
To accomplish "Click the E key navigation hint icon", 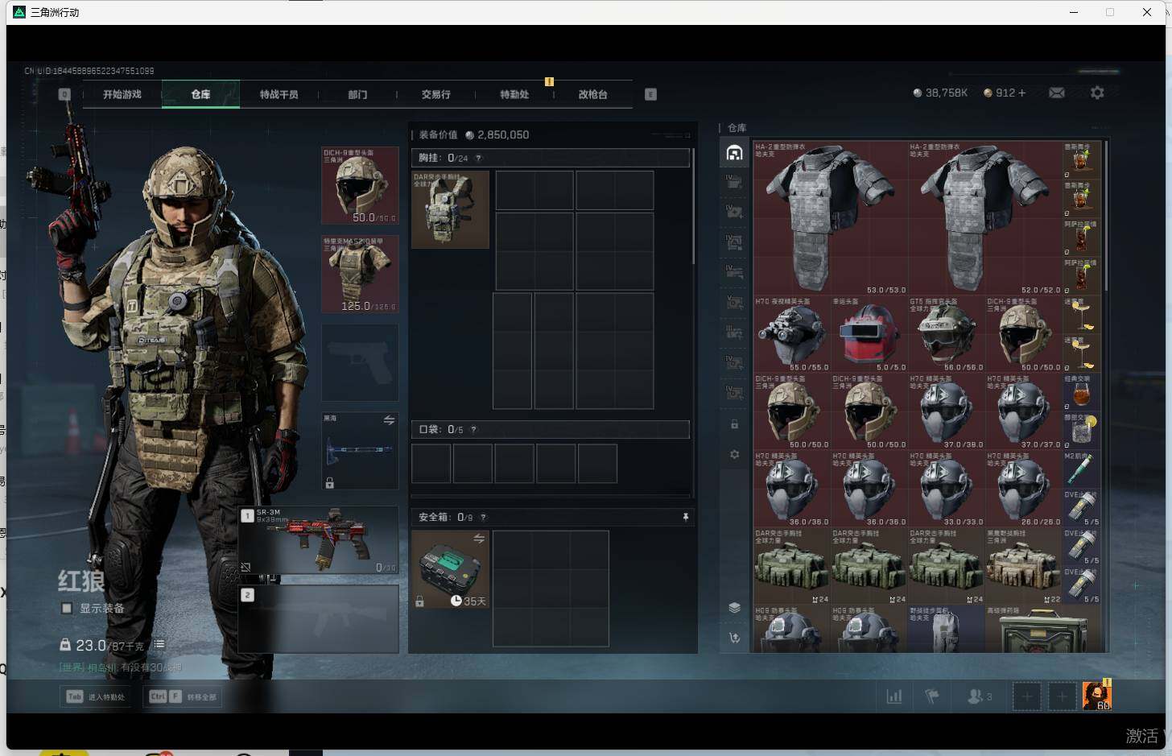I will tap(650, 94).
